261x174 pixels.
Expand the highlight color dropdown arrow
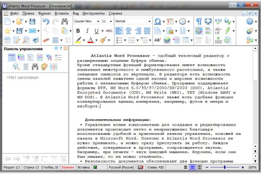click(x=84, y=40)
